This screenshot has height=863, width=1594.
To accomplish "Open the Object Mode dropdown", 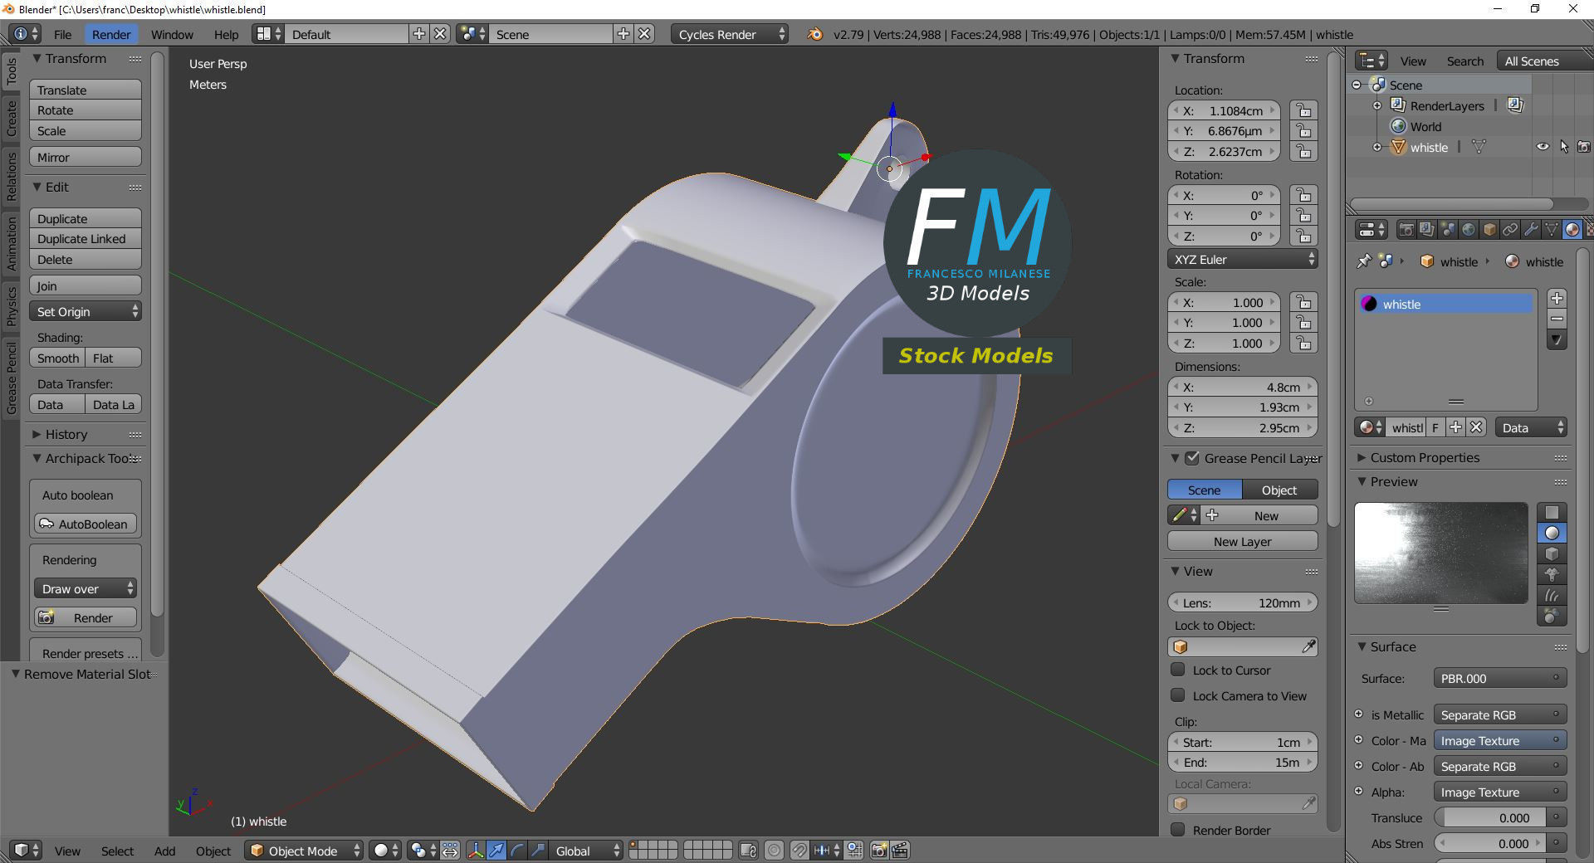I will [x=304, y=851].
